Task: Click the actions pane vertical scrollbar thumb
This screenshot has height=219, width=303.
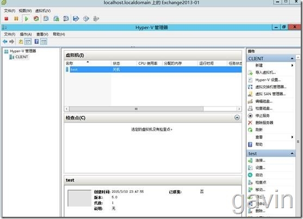Action: [298, 141]
